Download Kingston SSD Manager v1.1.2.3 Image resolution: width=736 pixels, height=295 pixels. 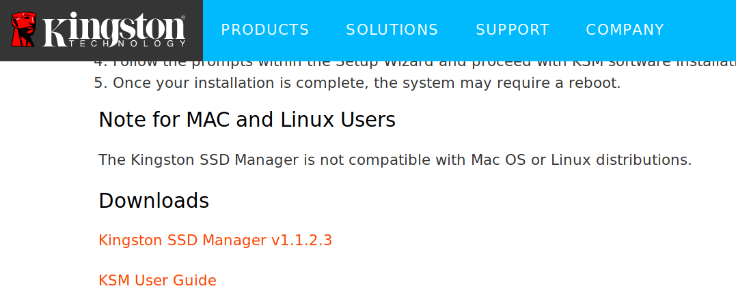tap(215, 240)
